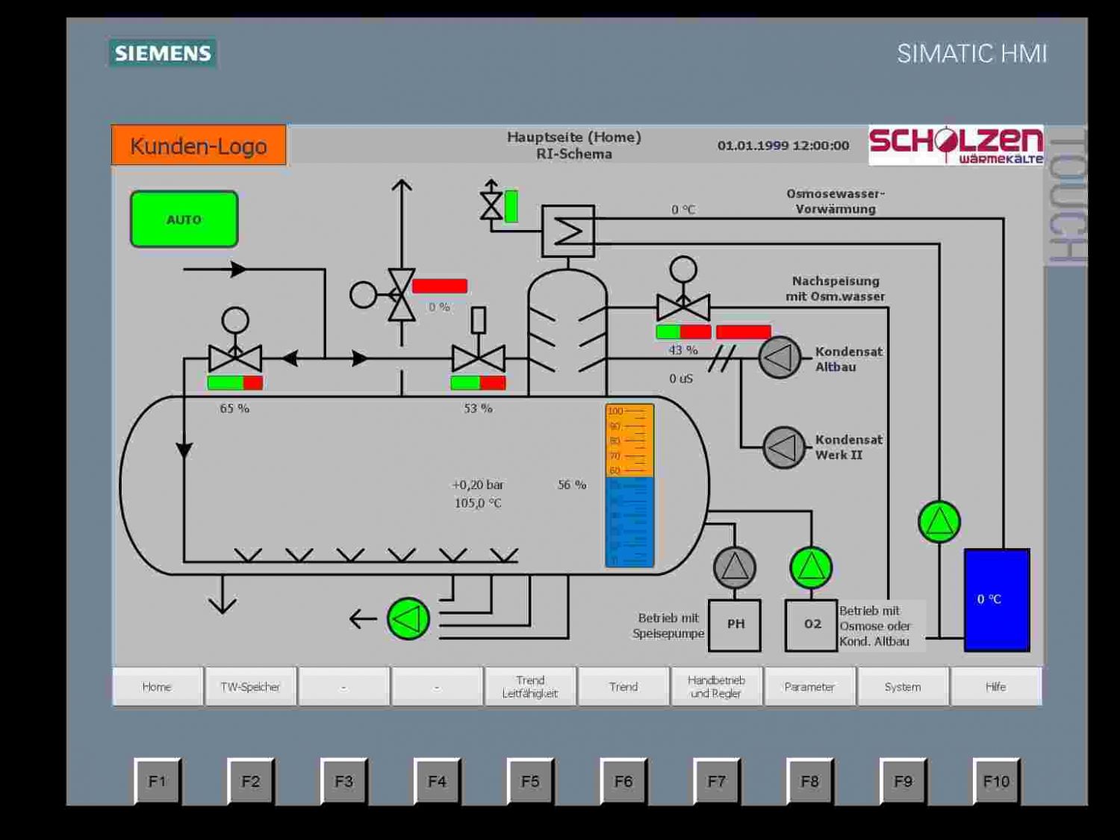Click the Nachspeisung valve showing 43 %

683,306
